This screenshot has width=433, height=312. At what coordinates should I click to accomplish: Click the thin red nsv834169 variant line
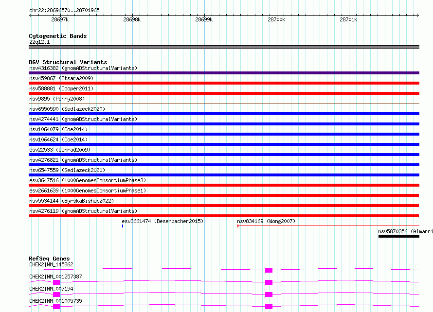(x=328, y=226)
